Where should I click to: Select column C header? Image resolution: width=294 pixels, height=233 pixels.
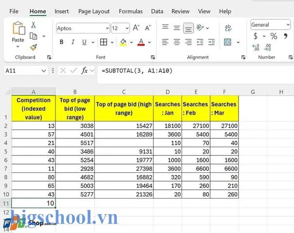(124, 92)
